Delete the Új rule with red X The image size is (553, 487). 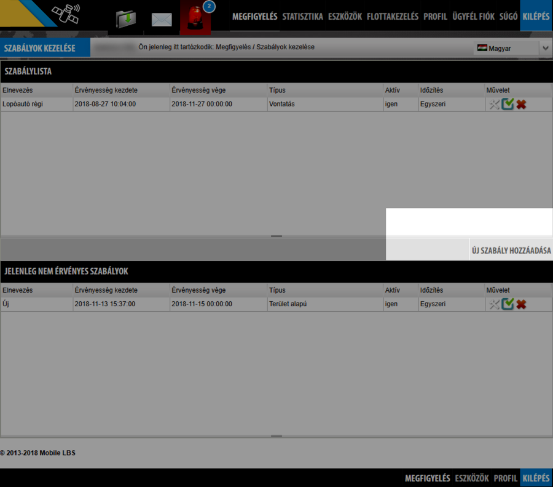[x=521, y=304]
